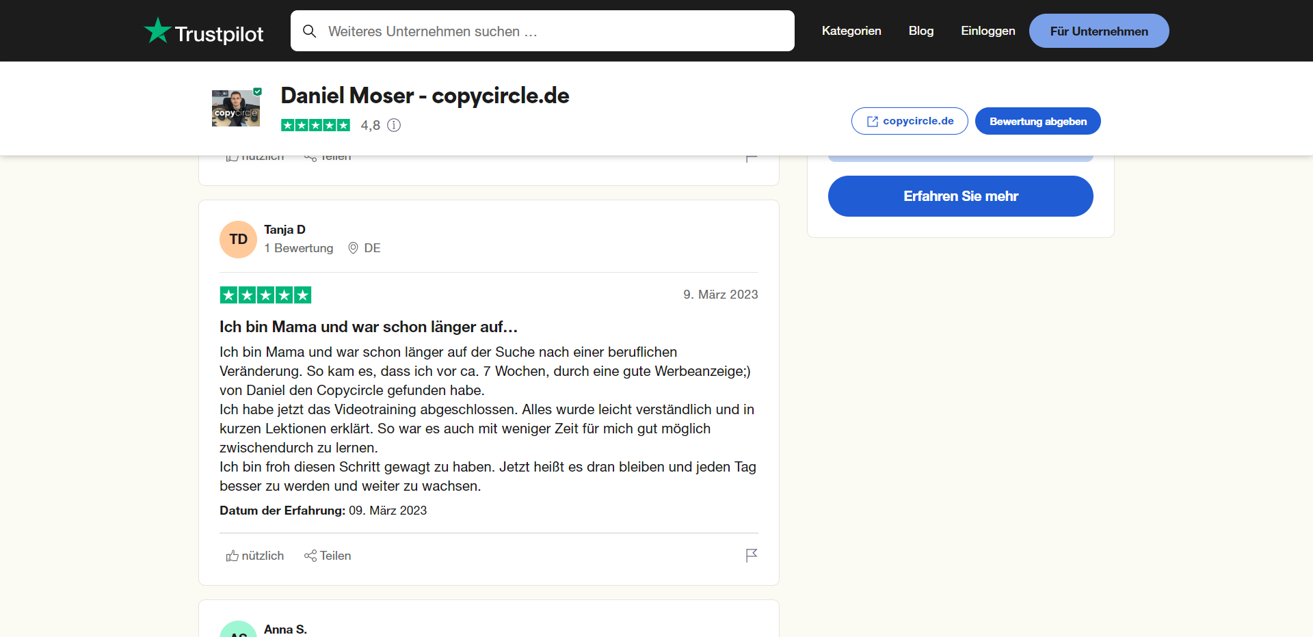
Task: Click the Trustpilot logo
Action: point(204,31)
